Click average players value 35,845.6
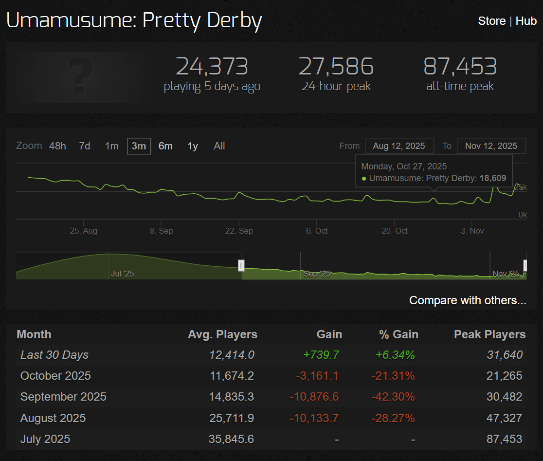The height and width of the screenshot is (461, 543). [231, 439]
